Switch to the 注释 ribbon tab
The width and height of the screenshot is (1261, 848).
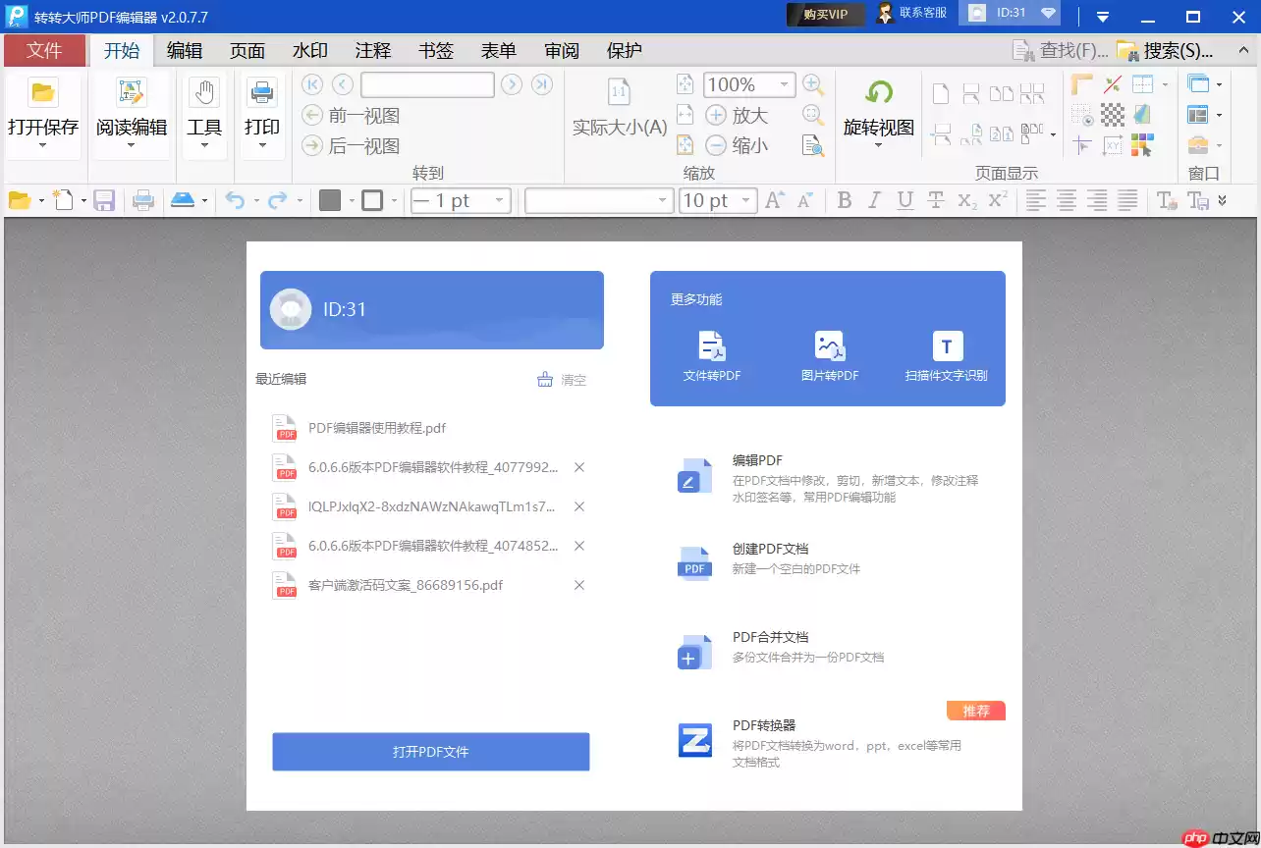click(373, 50)
